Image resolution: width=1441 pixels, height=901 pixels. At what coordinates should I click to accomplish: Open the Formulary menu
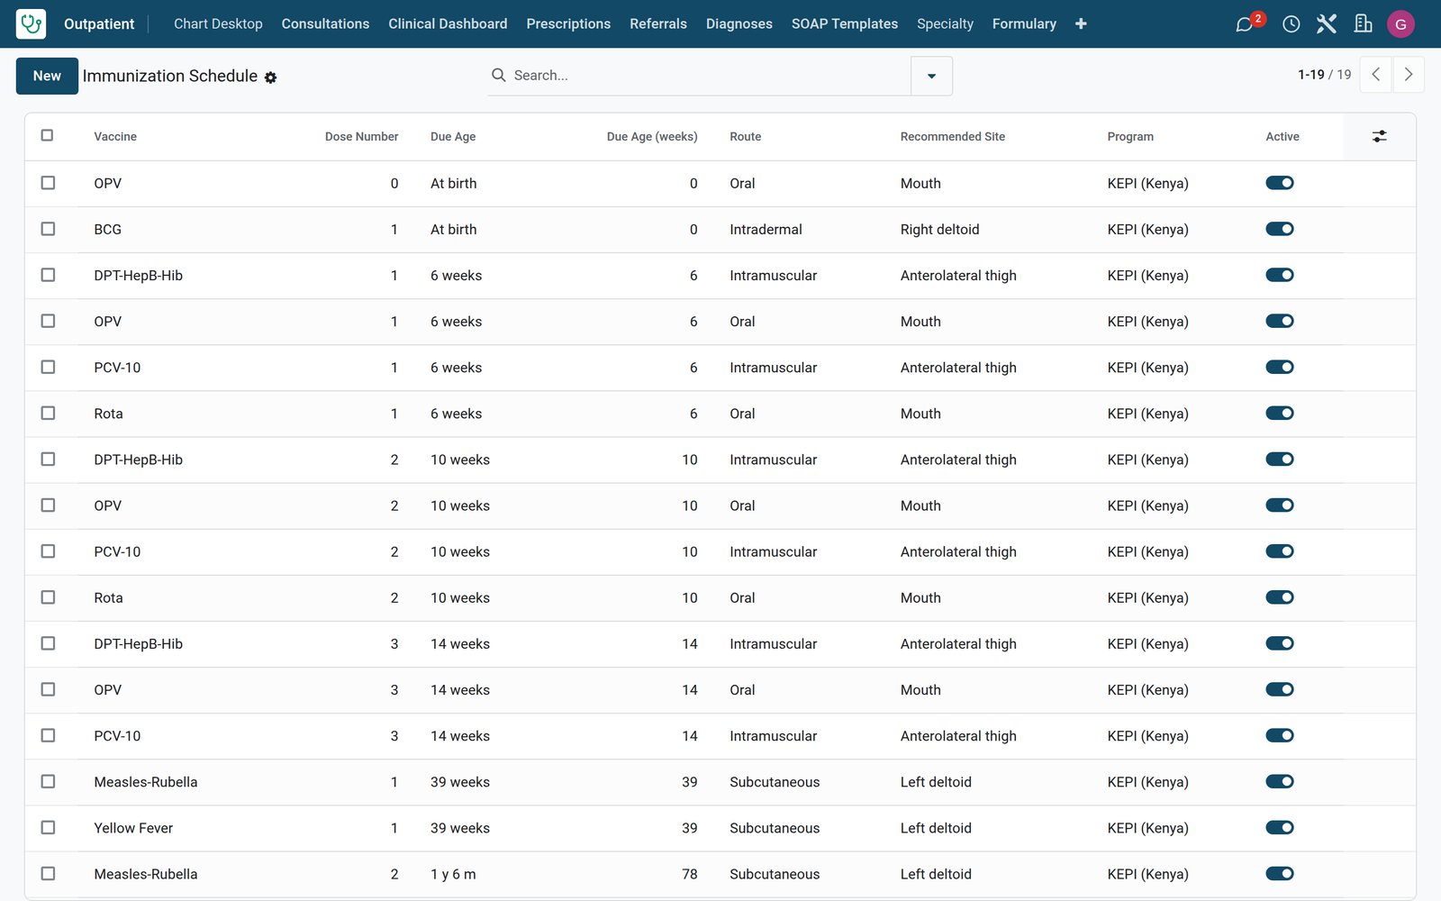coord(1024,23)
